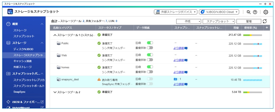Open SnapSync in the sidebar
Screen dimensions: 275x112
tap(19, 92)
